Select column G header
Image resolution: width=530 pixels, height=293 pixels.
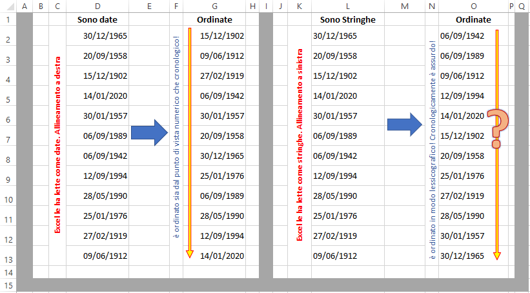pyautogui.click(x=214, y=6)
